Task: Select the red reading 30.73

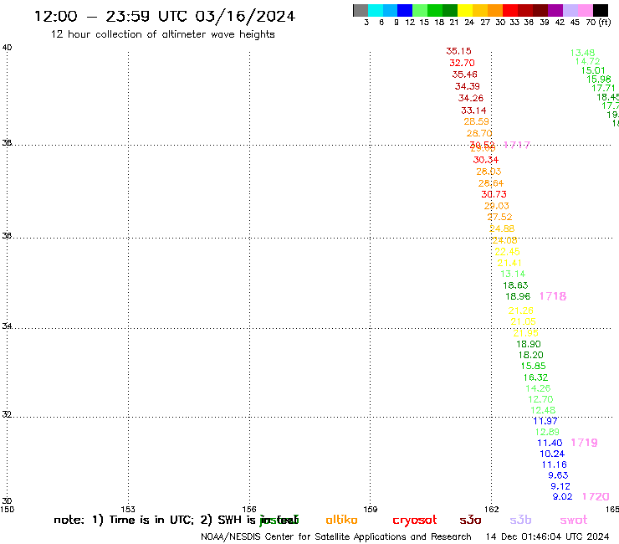Action: click(494, 194)
